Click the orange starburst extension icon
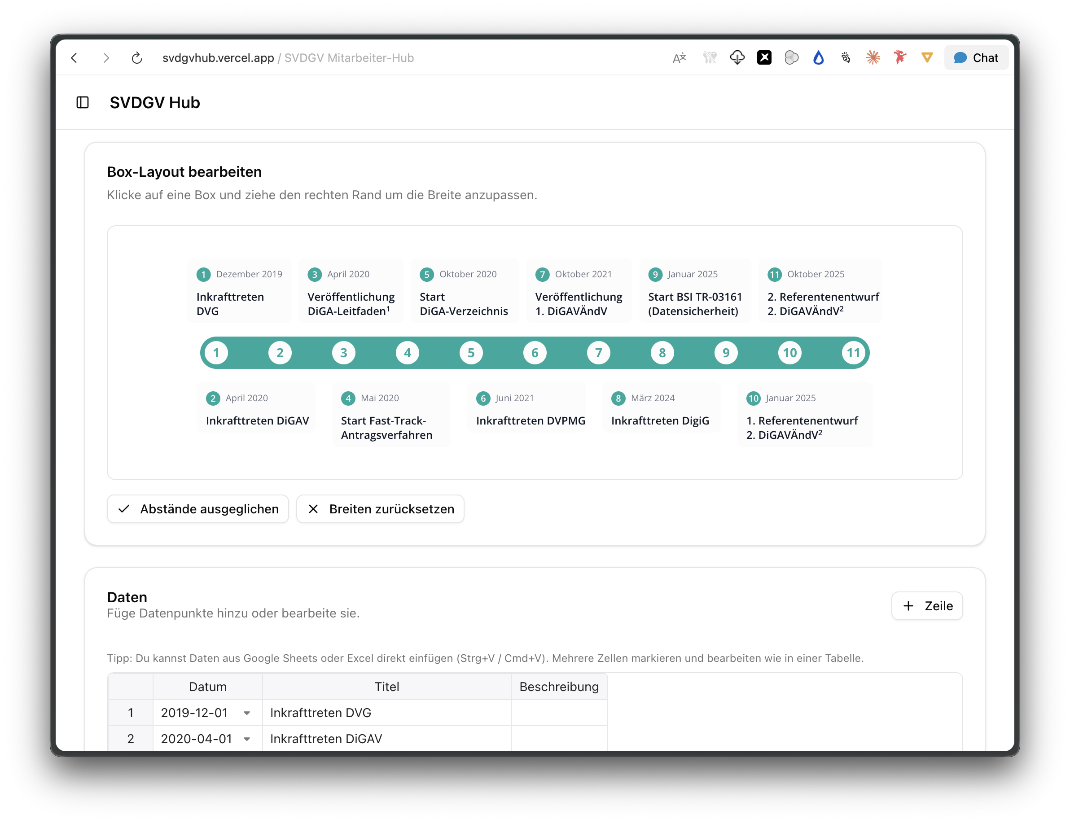This screenshot has width=1070, height=823. (873, 58)
